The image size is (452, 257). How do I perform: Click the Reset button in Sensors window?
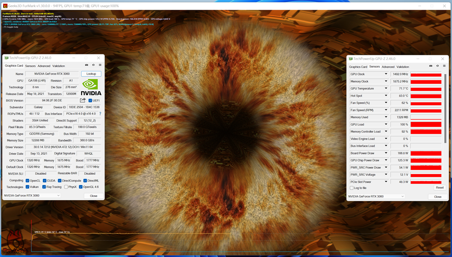440,188
